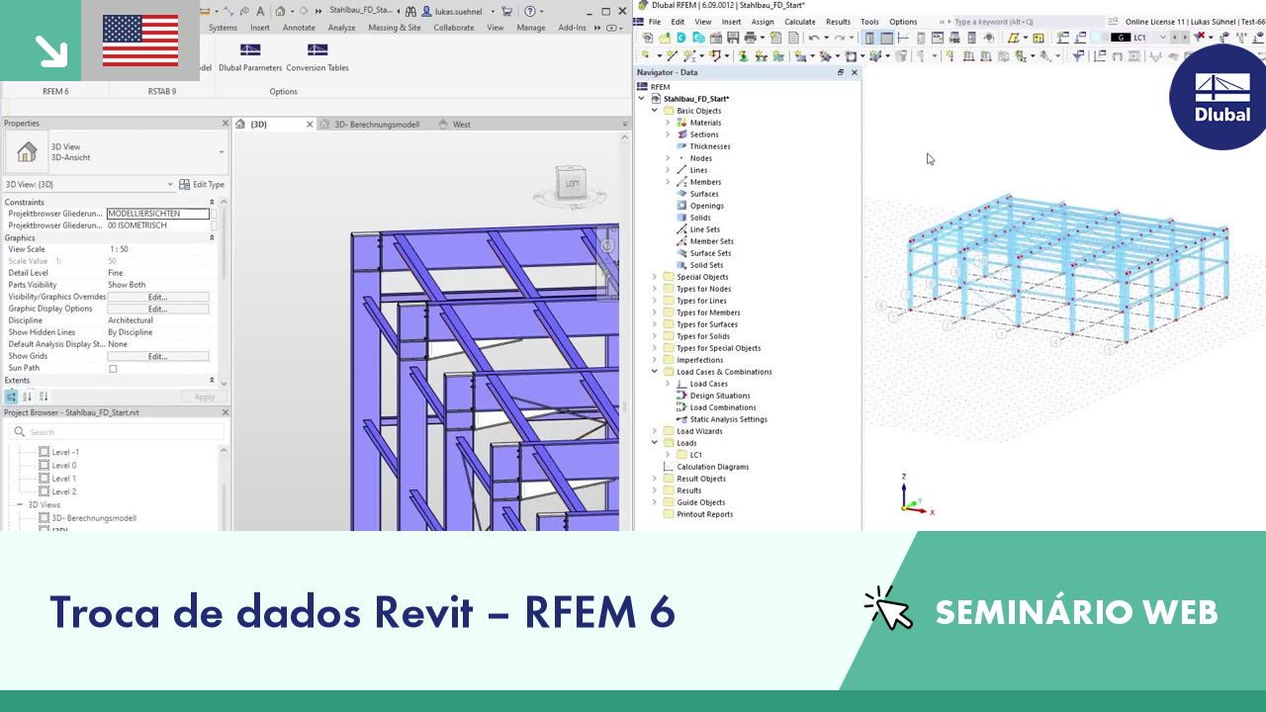Switch to the Analyze ribbon tab in Revit
Screen dimensions: 1266x712
pos(342,28)
